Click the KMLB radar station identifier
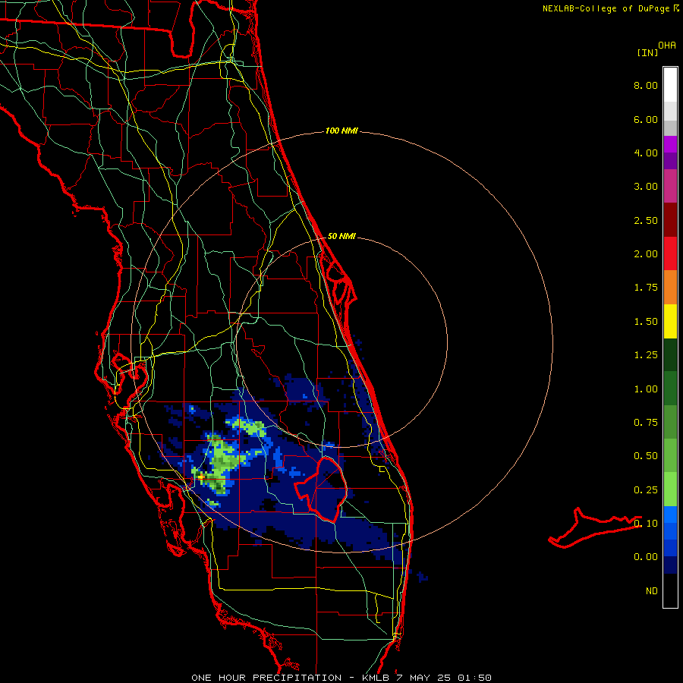 [x=376, y=678]
